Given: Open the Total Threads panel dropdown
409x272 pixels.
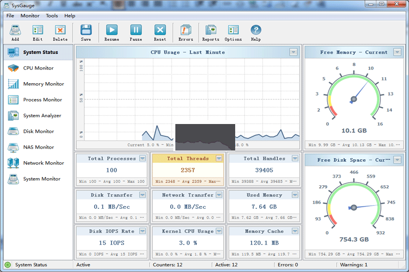Looking at the screenshot, I should [x=219, y=159].
